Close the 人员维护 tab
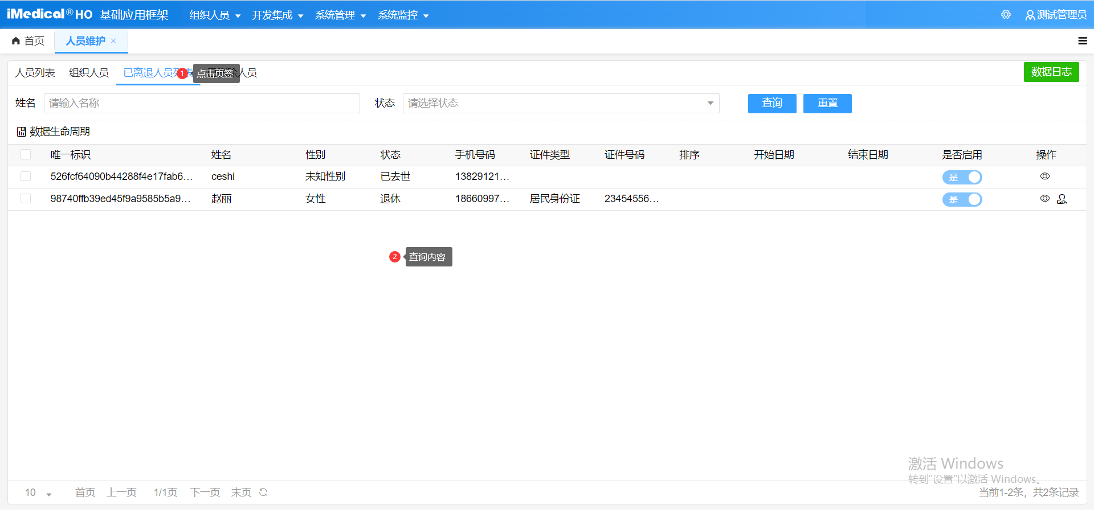The height and width of the screenshot is (513, 1094). click(x=113, y=41)
